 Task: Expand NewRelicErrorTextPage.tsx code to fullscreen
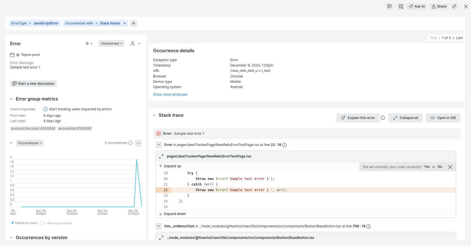161,156
